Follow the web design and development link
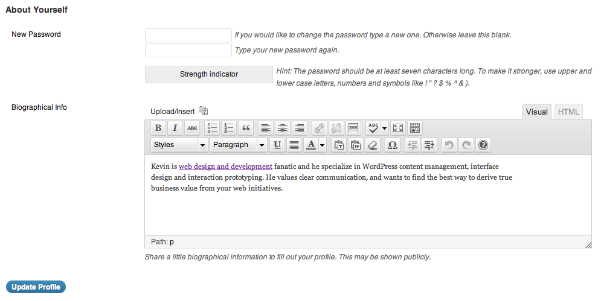 (225, 166)
